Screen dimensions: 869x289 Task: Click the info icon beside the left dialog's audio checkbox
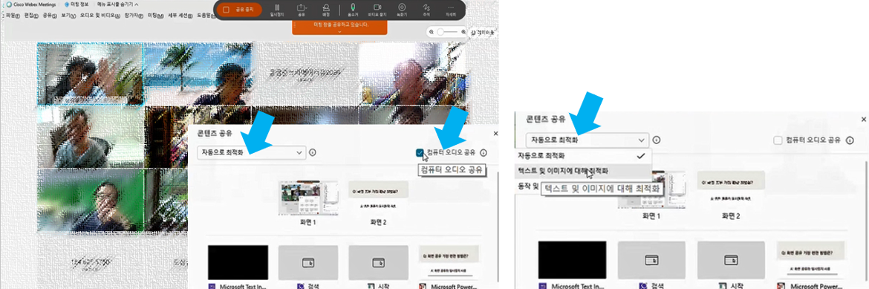484,152
